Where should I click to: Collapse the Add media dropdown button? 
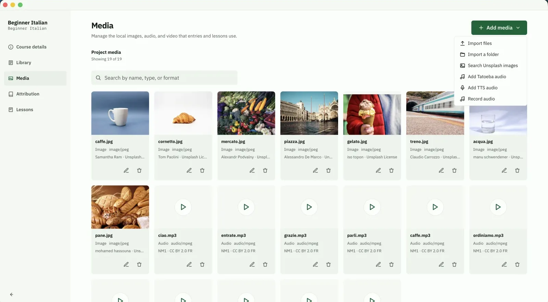click(499, 28)
